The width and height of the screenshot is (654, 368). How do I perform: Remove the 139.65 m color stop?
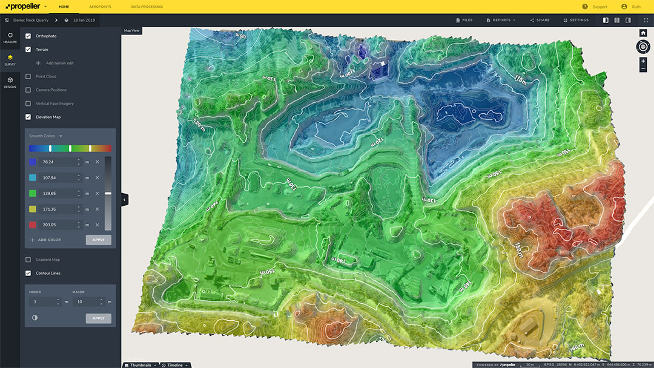[97, 193]
